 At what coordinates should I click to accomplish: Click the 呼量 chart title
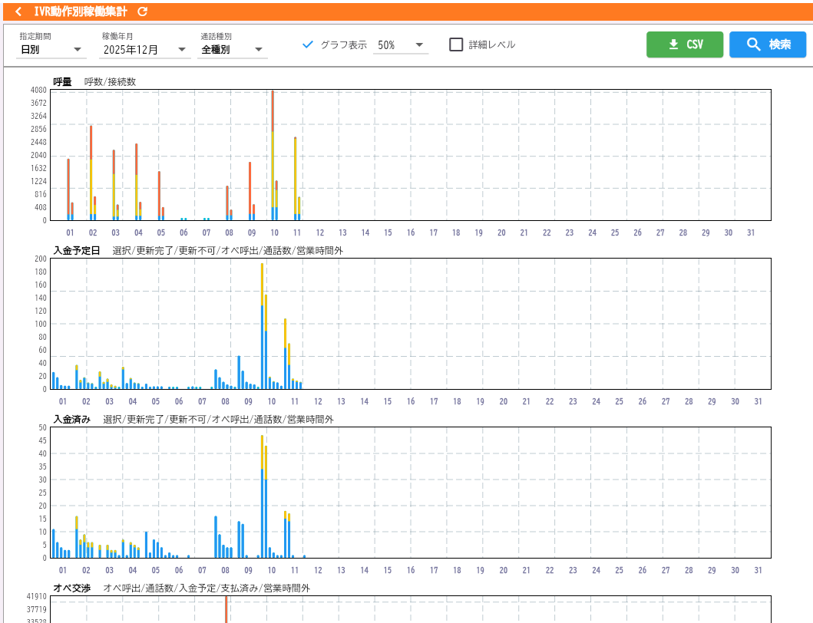(x=62, y=81)
